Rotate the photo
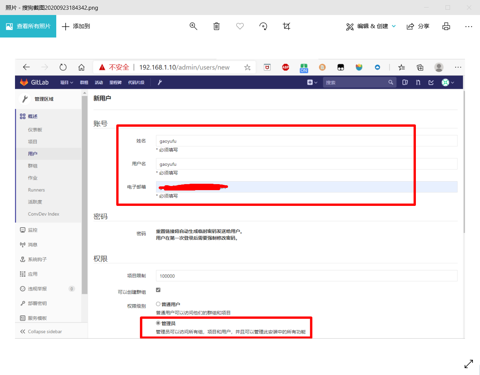Screen dimensions: 480x375 (263, 26)
